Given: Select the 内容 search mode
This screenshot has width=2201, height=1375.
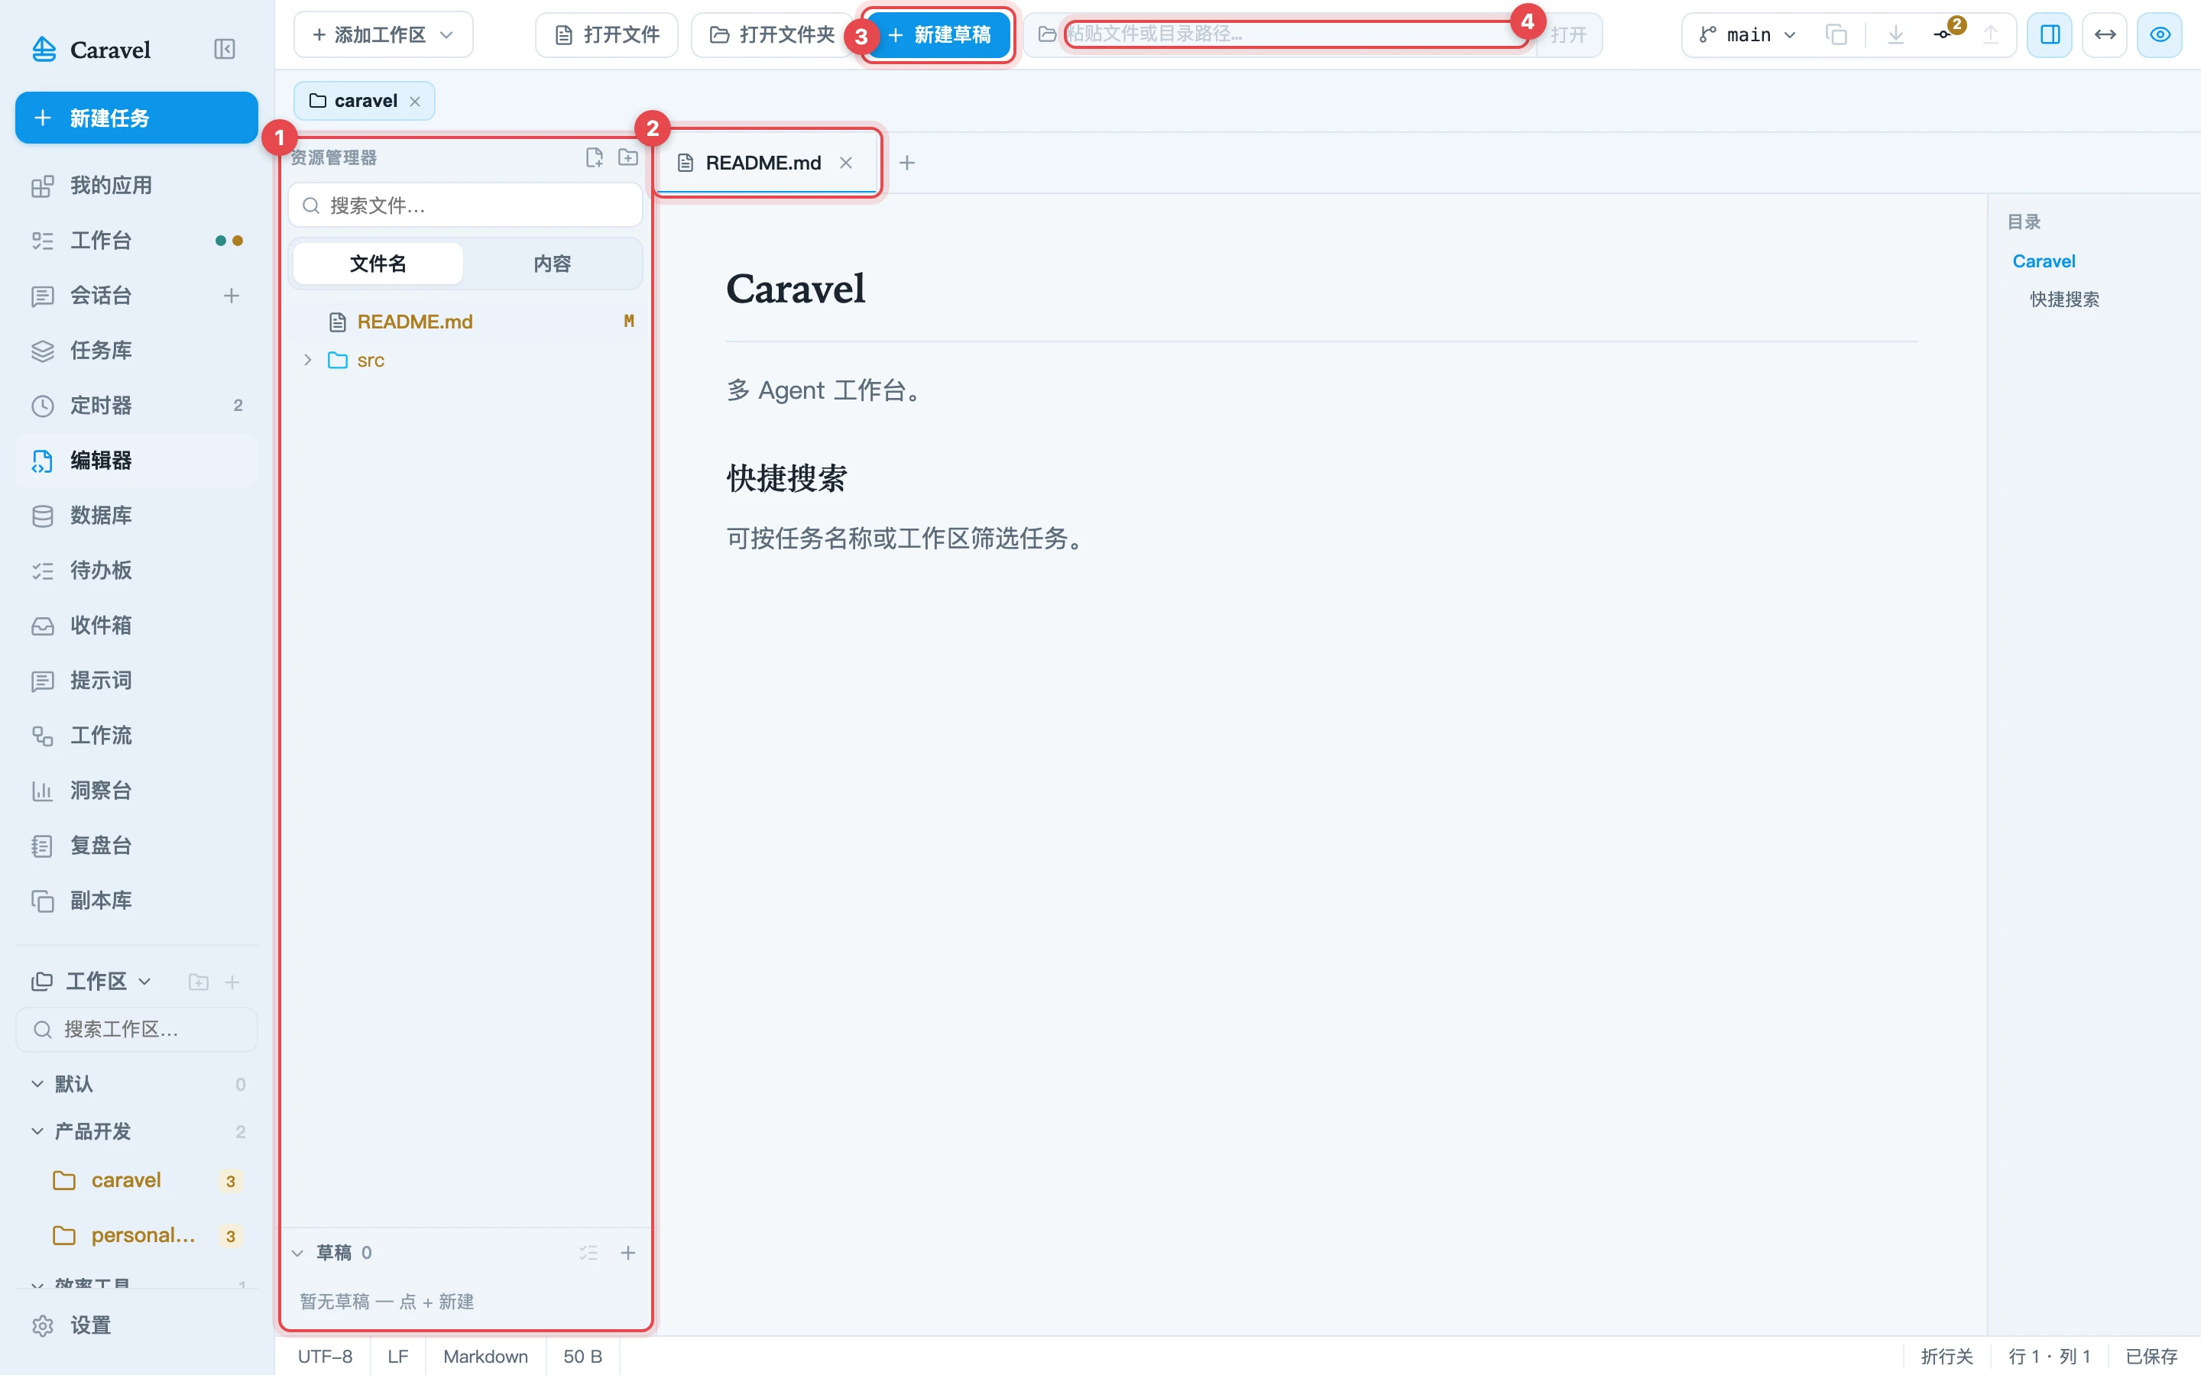Looking at the screenshot, I should 552,264.
